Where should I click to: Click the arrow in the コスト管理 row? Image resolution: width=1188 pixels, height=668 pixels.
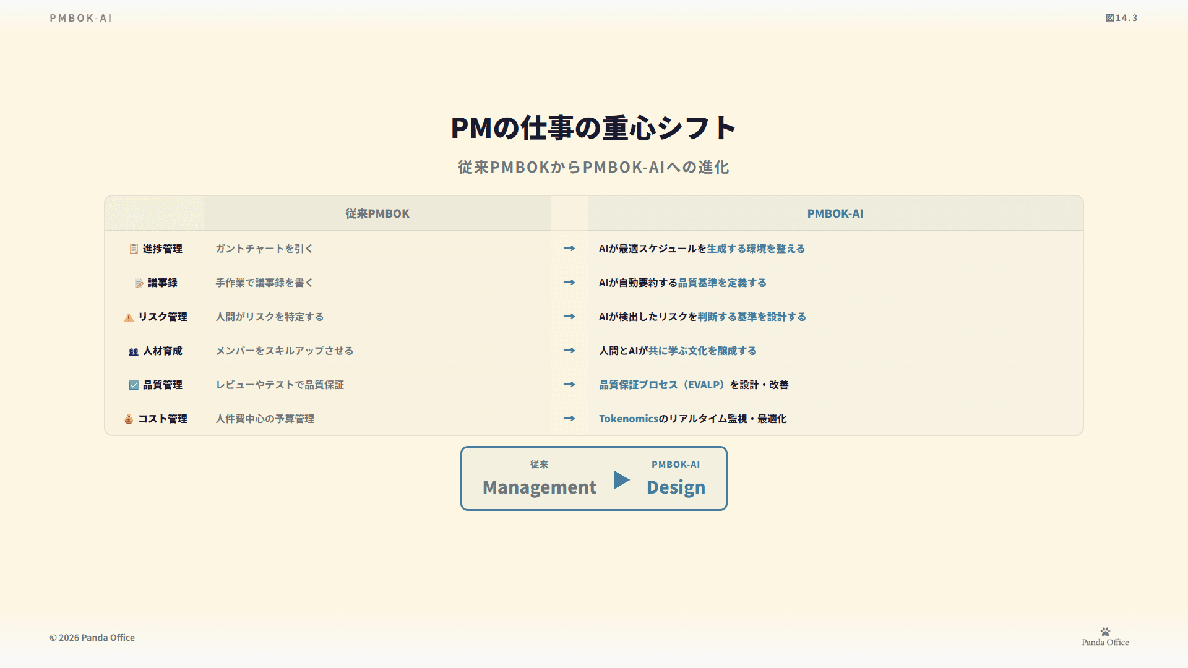(569, 418)
